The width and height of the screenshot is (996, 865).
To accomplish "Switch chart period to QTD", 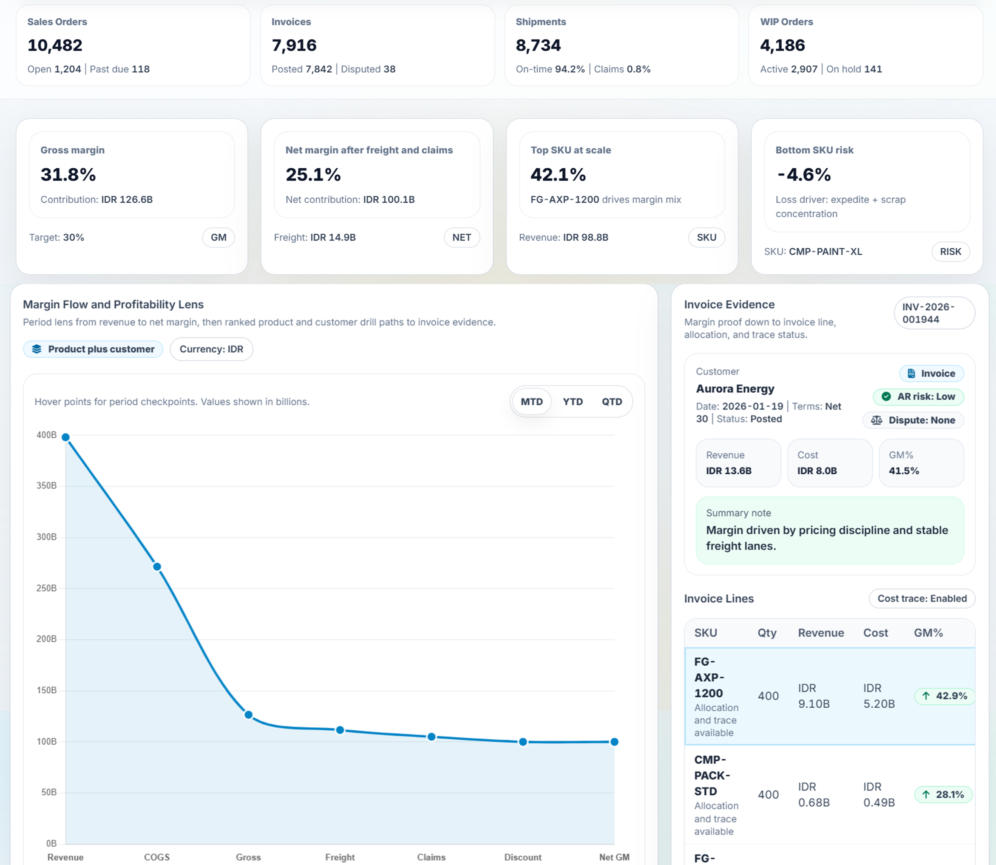I will coord(611,401).
